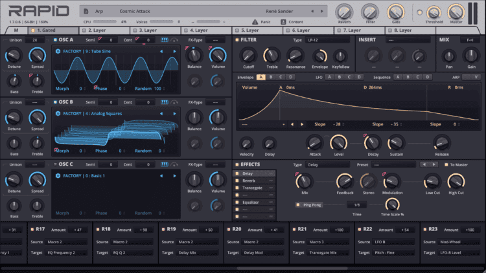
Task: Select Sequence A button
Action: pyautogui.click(x=398, y=77)
